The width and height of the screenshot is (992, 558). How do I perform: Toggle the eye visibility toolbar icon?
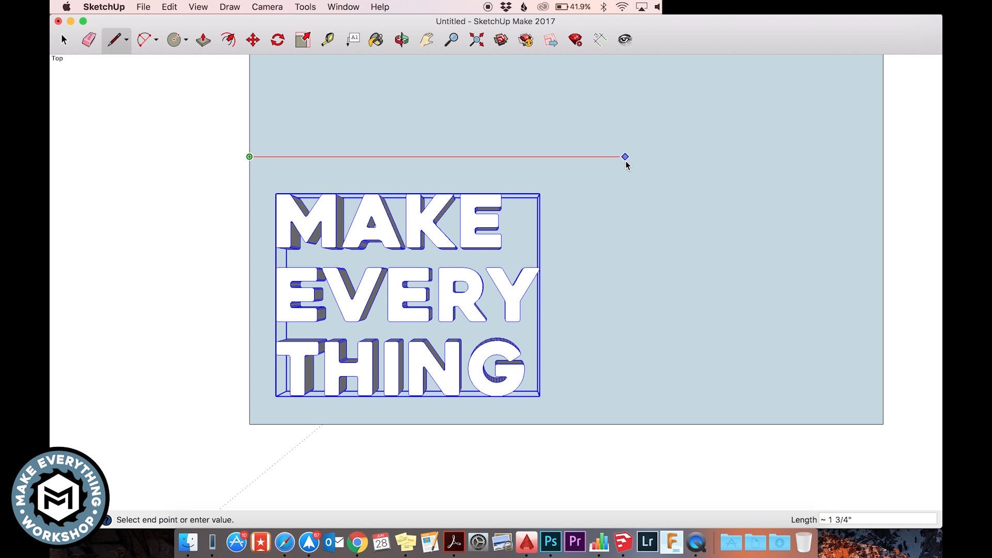[x=625, y=40]
